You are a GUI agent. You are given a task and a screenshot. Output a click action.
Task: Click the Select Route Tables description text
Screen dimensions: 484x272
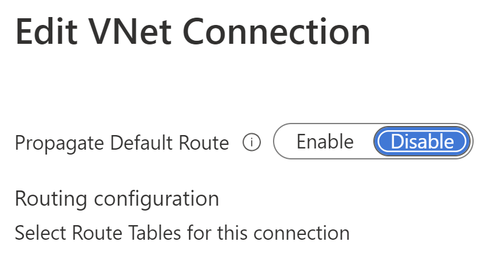pyautogui.click(x=182, y=233)
